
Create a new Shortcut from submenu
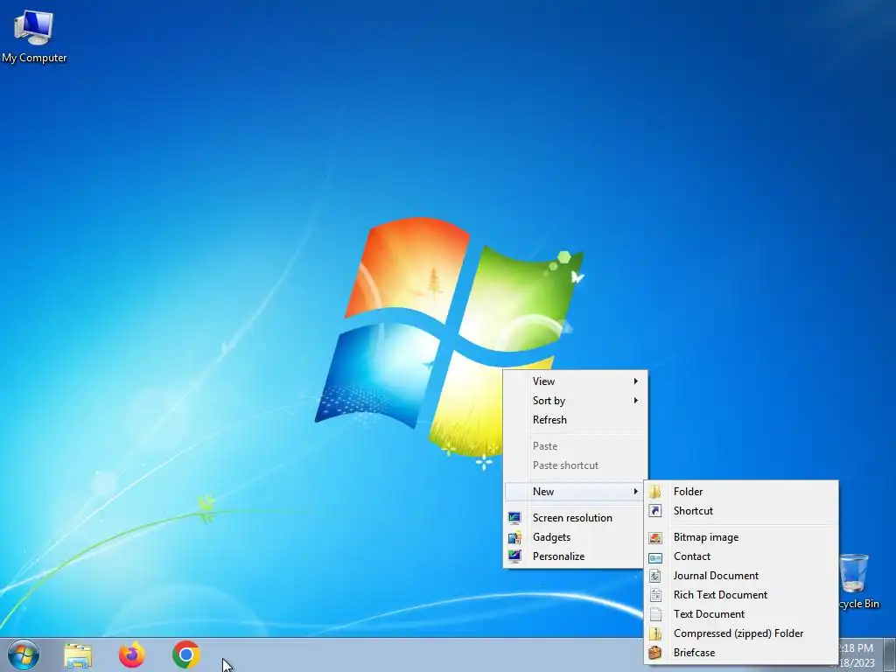(x=741, y=511)
